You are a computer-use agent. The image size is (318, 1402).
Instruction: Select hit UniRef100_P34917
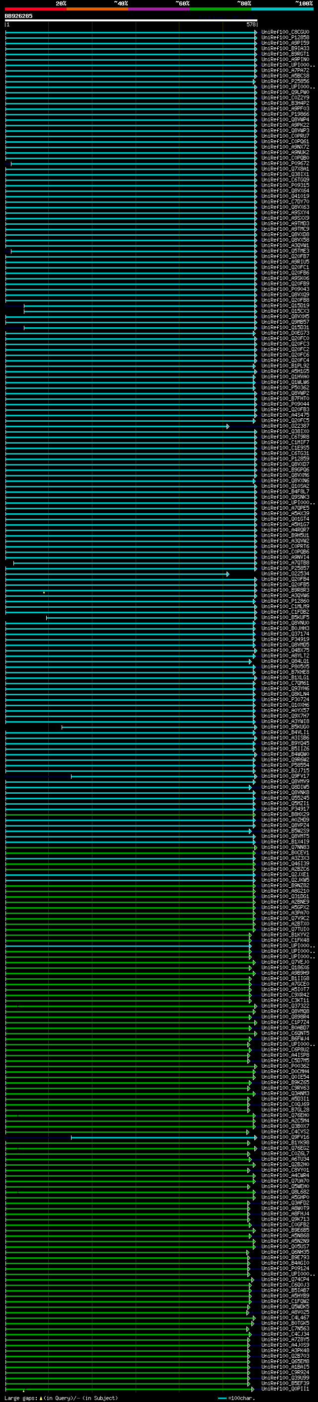point(285,809)
